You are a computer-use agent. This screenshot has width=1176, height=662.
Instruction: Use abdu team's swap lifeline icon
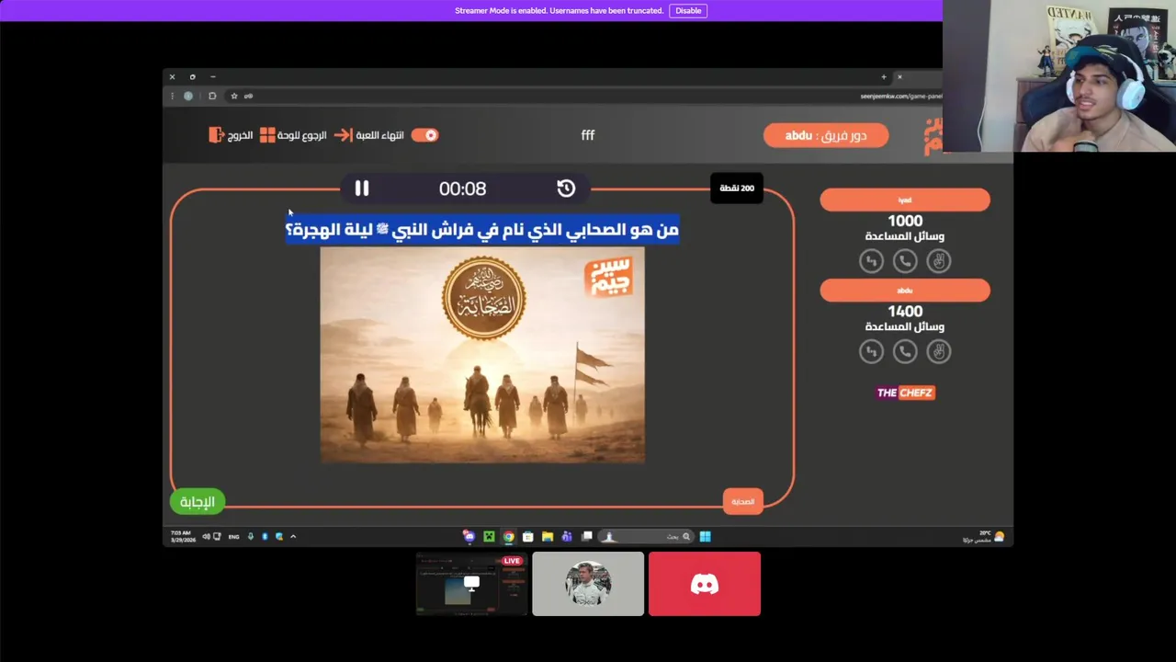[x=871, y=351]
